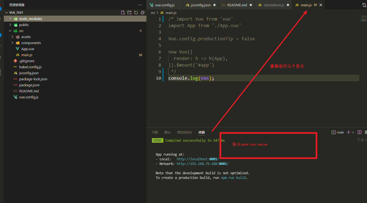Screen dimensions: 367x203
Task: Select the public folder row
Action: coord(75,25)
